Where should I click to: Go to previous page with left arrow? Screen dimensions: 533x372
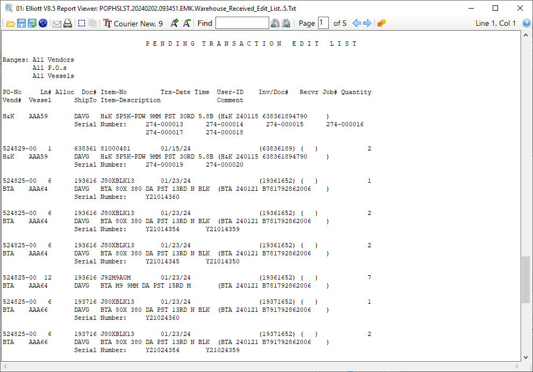pos(357,23)
